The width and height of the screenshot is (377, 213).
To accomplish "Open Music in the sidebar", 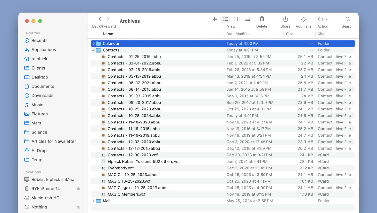I will coord(37,105).
